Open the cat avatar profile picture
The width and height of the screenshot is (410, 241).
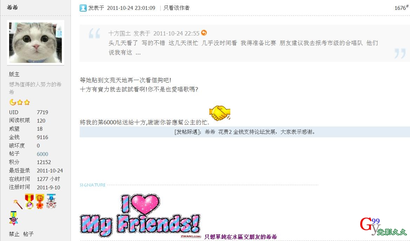click(x=35, y=43)
